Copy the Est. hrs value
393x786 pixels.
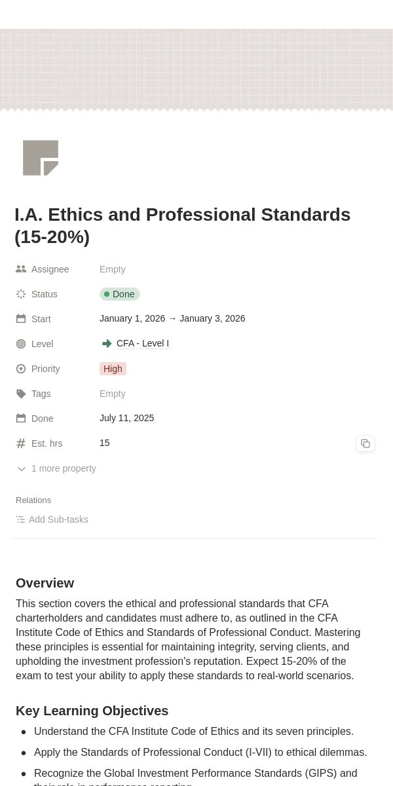pyautogui.click(x=365, y=443)
